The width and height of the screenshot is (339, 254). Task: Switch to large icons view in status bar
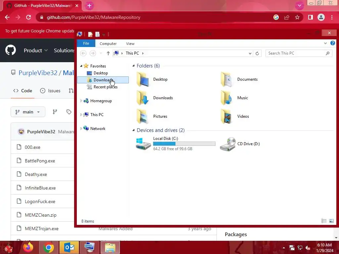coord(331,221)
